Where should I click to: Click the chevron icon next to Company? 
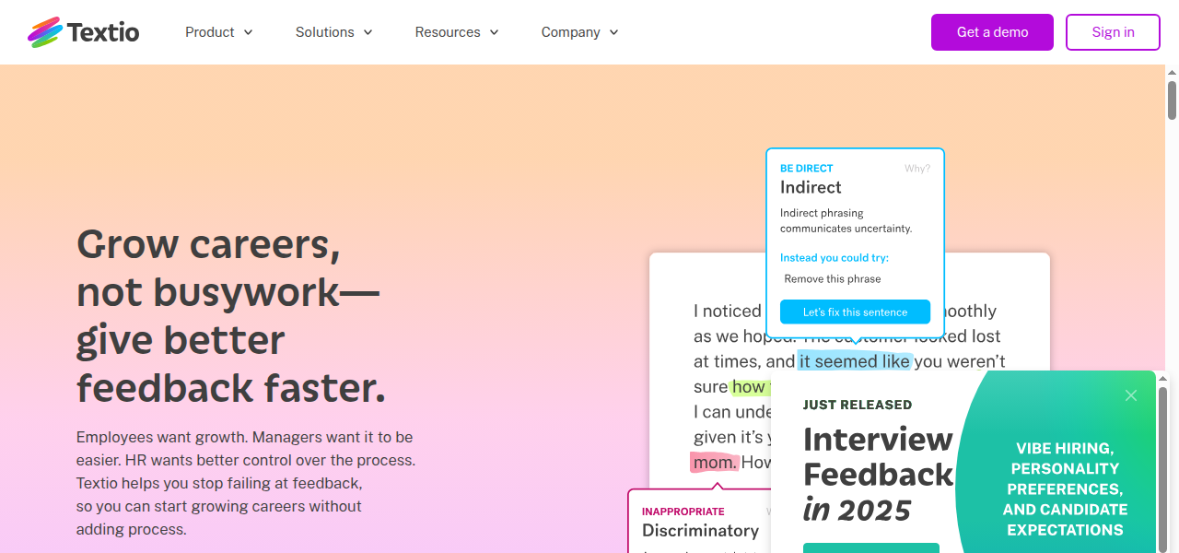(x=614, y=32)
